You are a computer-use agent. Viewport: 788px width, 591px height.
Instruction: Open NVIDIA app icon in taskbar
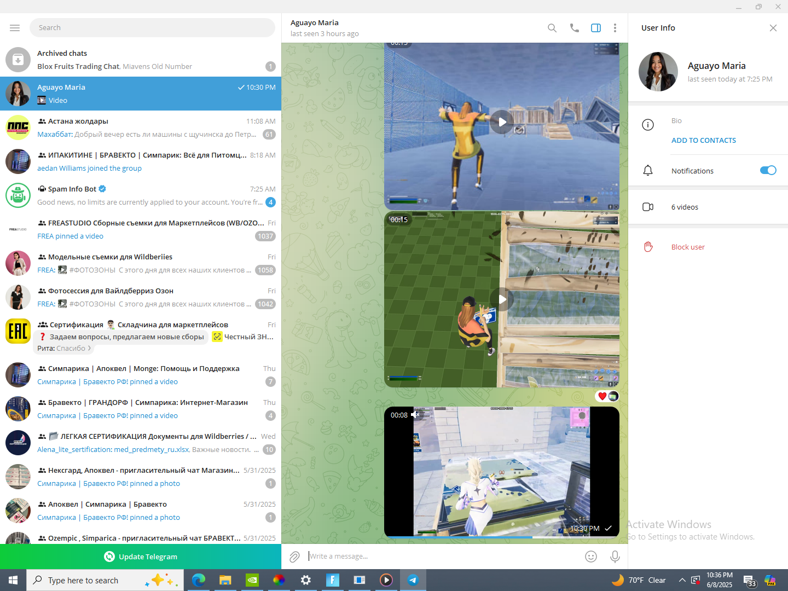coord(252,580)
